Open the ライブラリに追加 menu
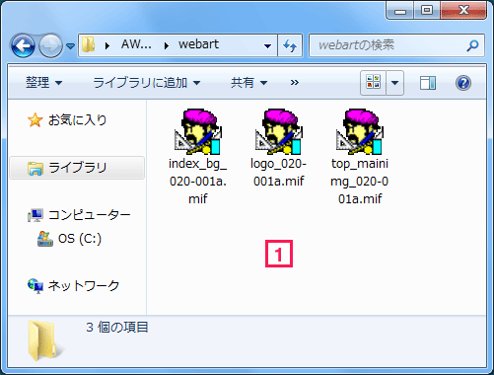Screen dimensions: 494x375 coord(147,82)
